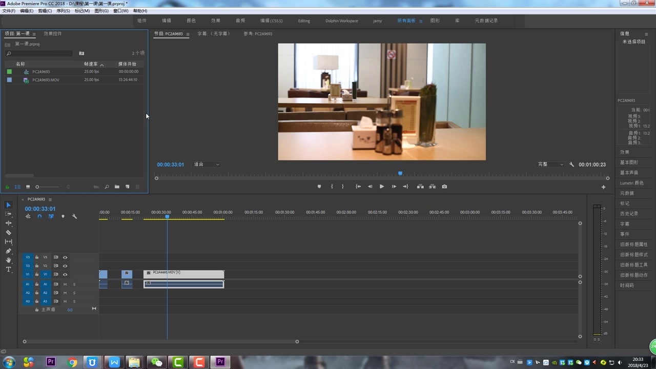Step back one frame
This screenshot has width=656, height=369.
click(x=370, y=187)
